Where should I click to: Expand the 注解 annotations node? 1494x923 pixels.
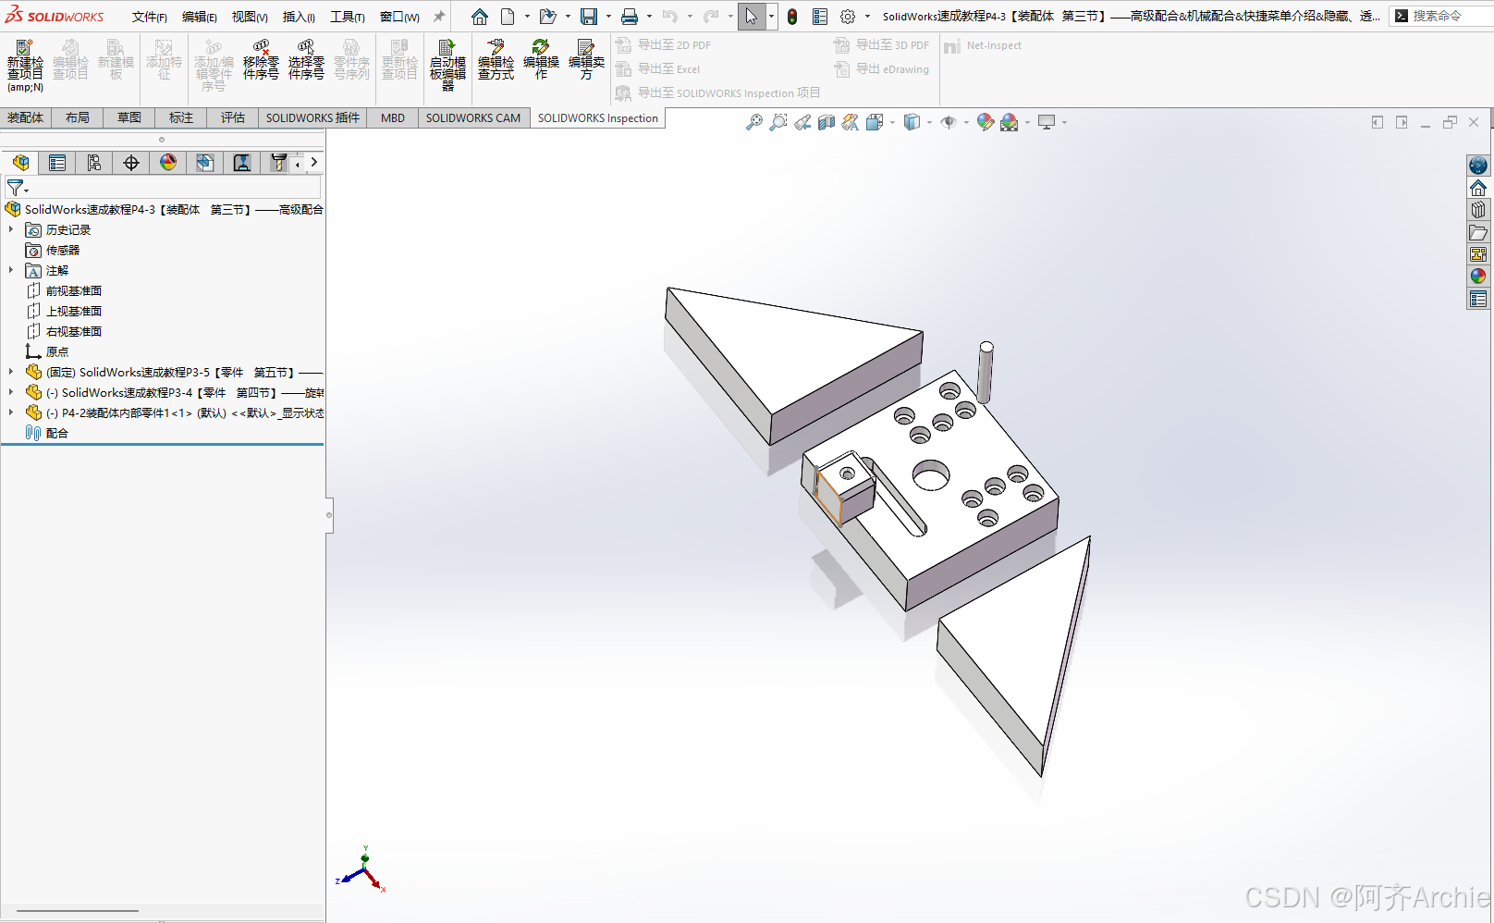tap(11, 270)
